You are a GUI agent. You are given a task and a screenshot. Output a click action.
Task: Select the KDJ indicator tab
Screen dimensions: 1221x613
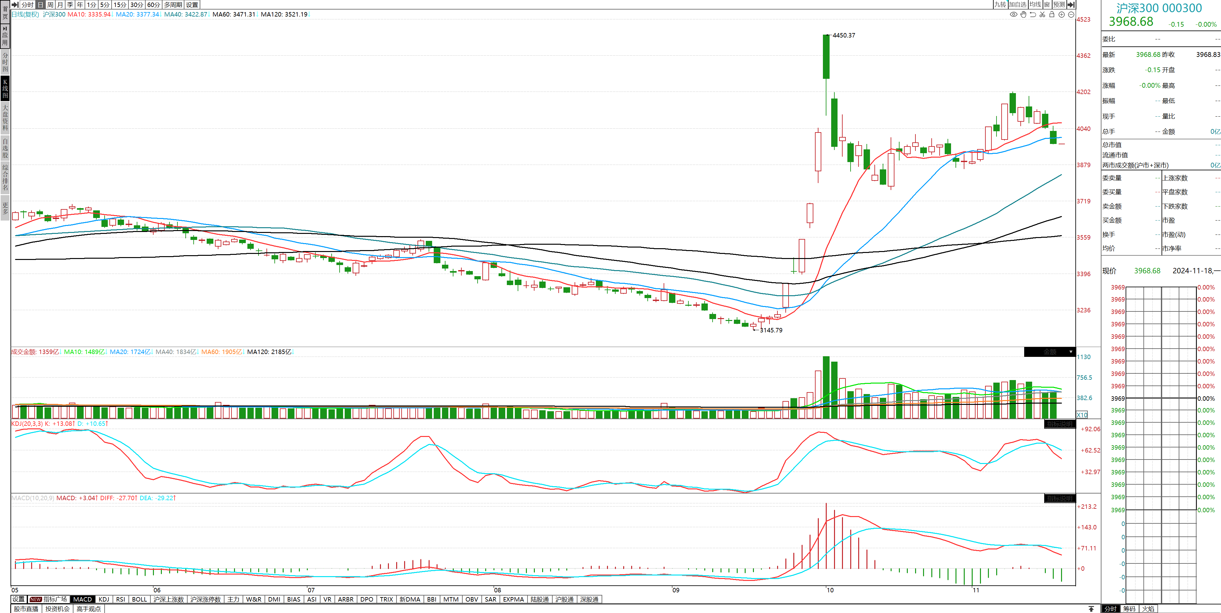pos(104,599)
